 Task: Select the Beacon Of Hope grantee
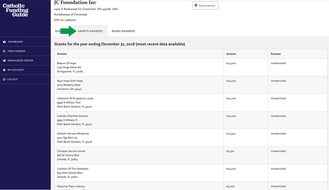pos(66,63)
